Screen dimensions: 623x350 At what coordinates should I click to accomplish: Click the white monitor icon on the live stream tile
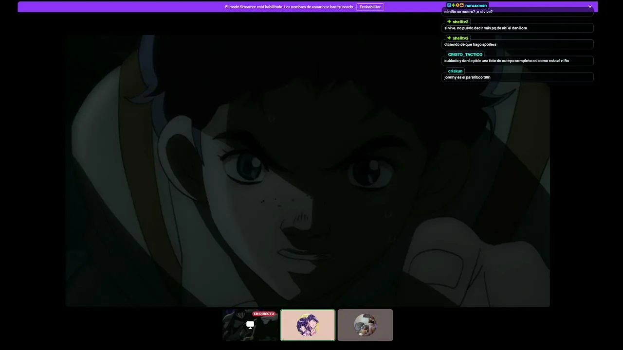tap(250, 325)
